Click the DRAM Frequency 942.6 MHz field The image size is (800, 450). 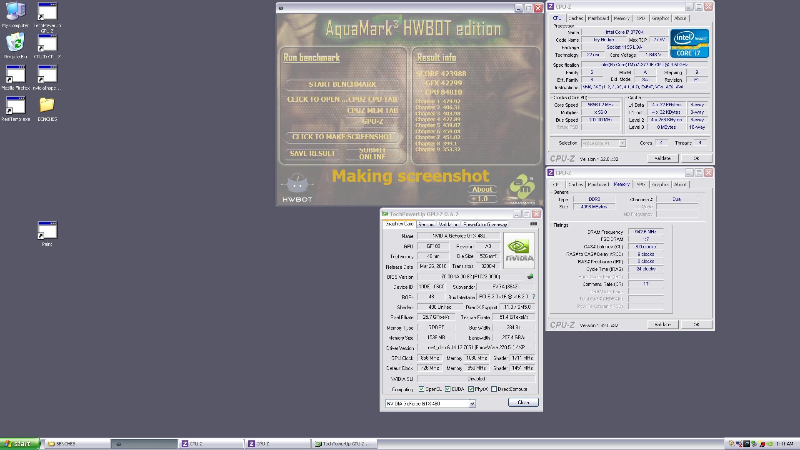[x=645, y=232]
